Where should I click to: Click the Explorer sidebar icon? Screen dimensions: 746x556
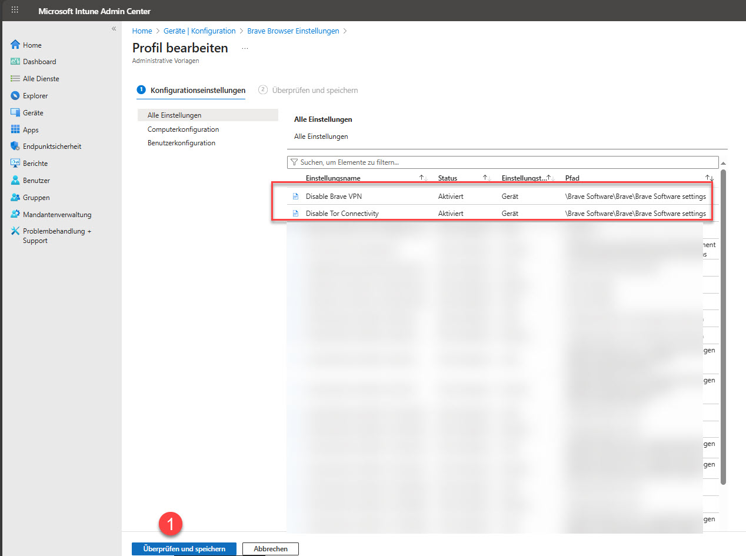15,96
